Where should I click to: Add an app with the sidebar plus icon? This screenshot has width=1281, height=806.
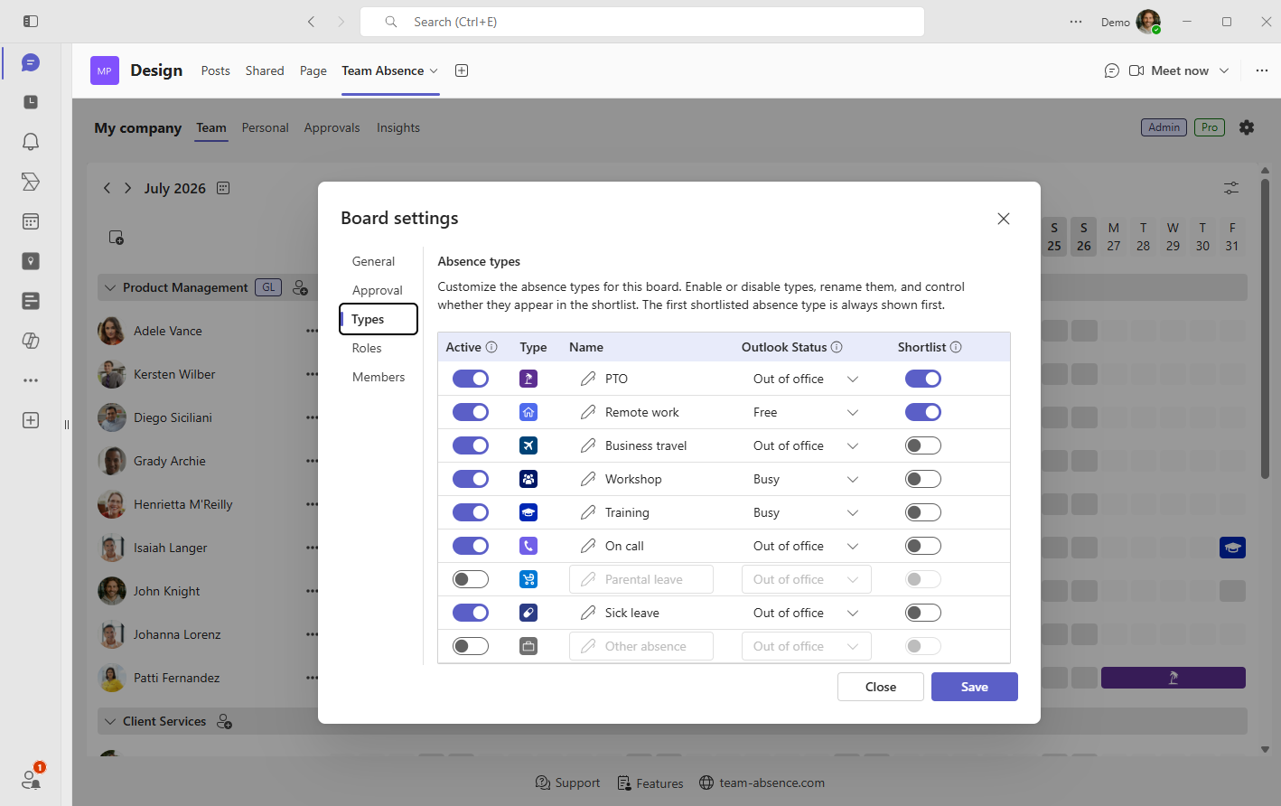[x=31, y=420]
